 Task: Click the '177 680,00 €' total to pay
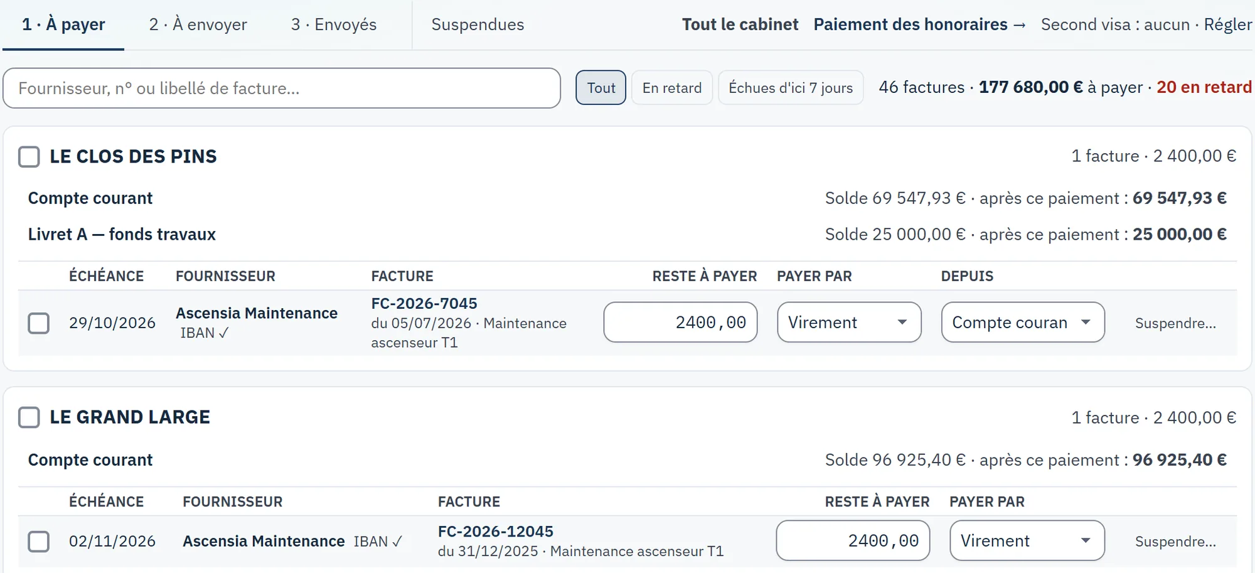(x=1031, y=87)
